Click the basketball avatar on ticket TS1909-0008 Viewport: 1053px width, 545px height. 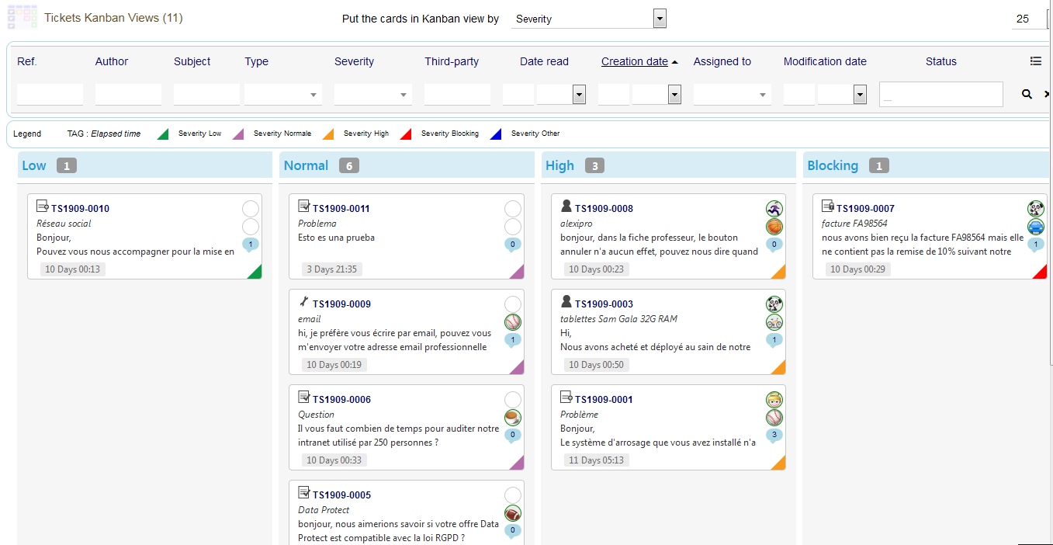774,227
